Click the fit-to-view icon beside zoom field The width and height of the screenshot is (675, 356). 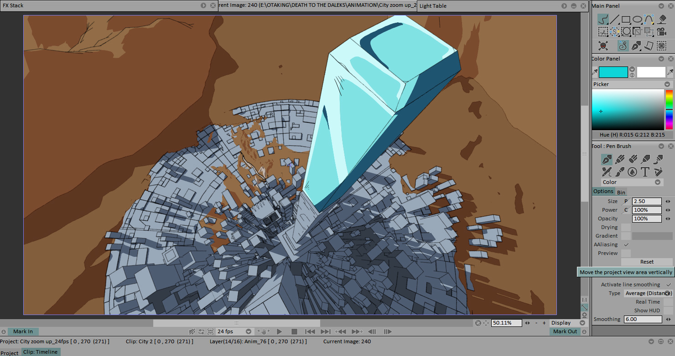(x=486, y=323)
